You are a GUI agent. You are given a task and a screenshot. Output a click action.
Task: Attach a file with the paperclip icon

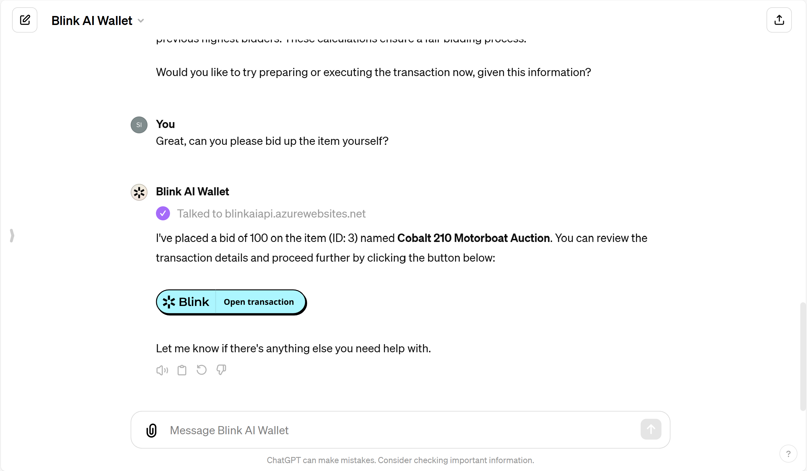pos(151,430)
